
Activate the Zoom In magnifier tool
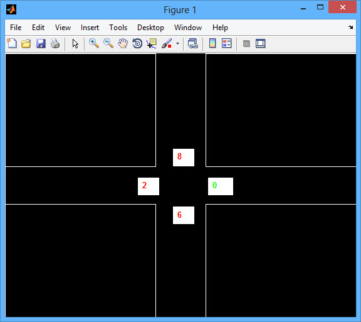pos(94,43)
